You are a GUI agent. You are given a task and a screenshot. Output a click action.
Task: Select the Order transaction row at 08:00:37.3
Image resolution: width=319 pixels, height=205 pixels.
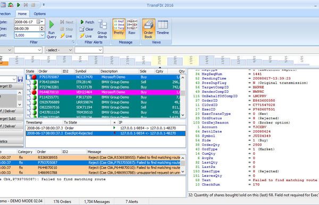106,128
